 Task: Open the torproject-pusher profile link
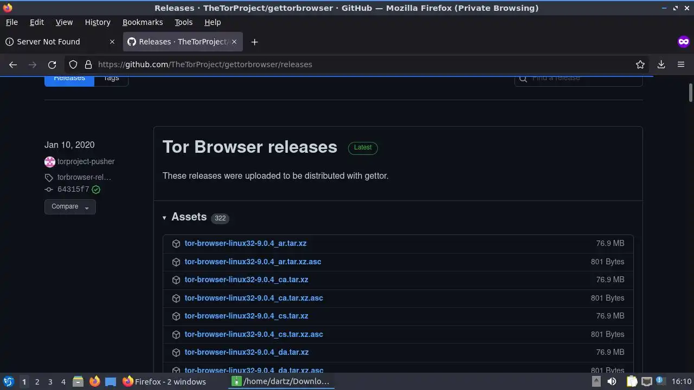tap(86, 161)
